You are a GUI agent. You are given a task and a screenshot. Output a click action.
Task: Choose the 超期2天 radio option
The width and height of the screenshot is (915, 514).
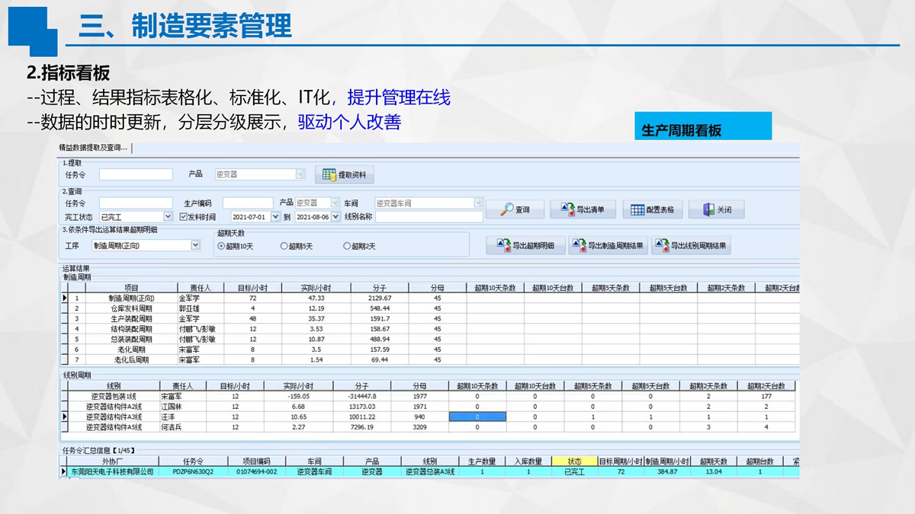[x=347, y=247]
